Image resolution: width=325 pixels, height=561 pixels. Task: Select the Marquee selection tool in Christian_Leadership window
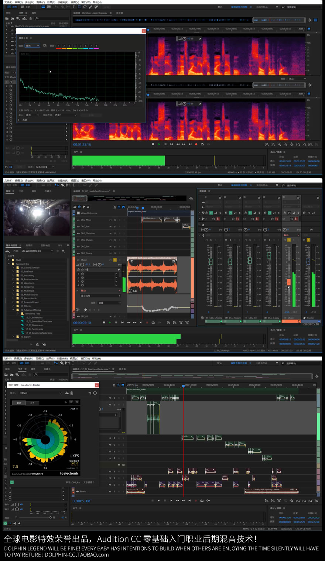(79, 7)
